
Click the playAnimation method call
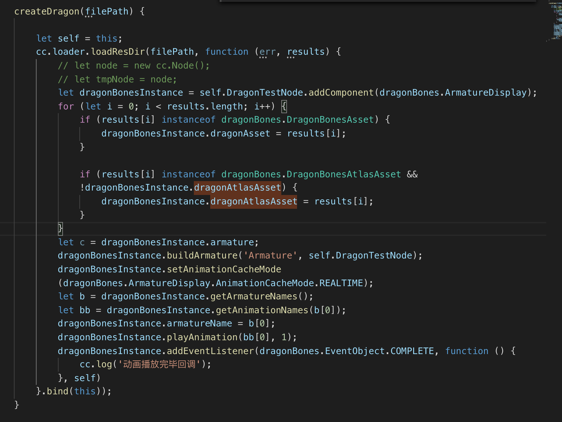[202, 337]
